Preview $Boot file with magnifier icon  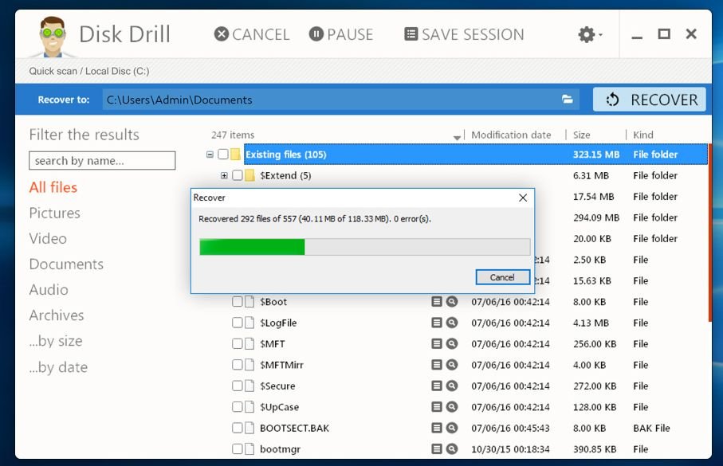(452, 301)
